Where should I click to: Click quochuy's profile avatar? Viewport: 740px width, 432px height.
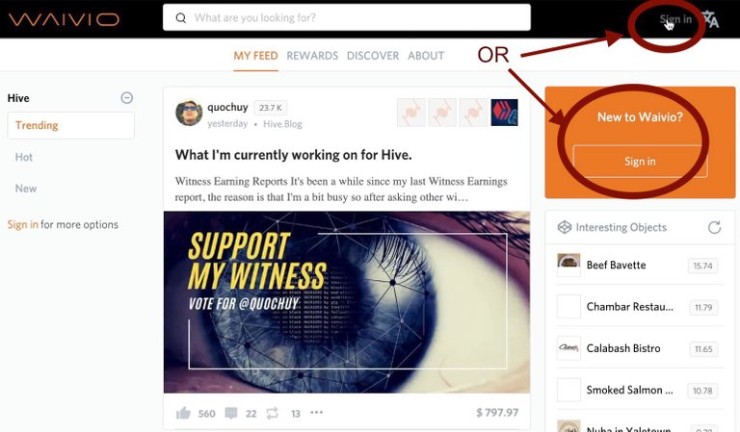coord(189,113)
